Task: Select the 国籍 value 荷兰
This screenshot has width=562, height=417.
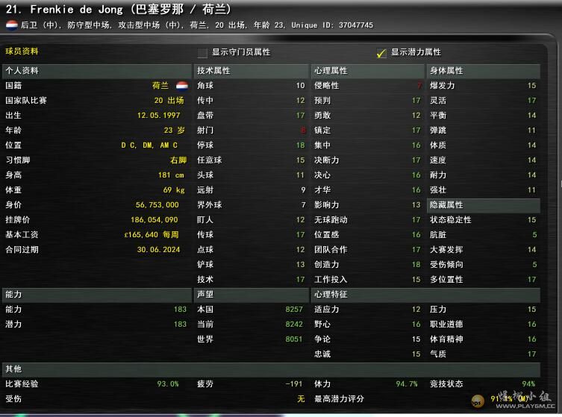Action: pyautogui.click(x=160, y=86)
